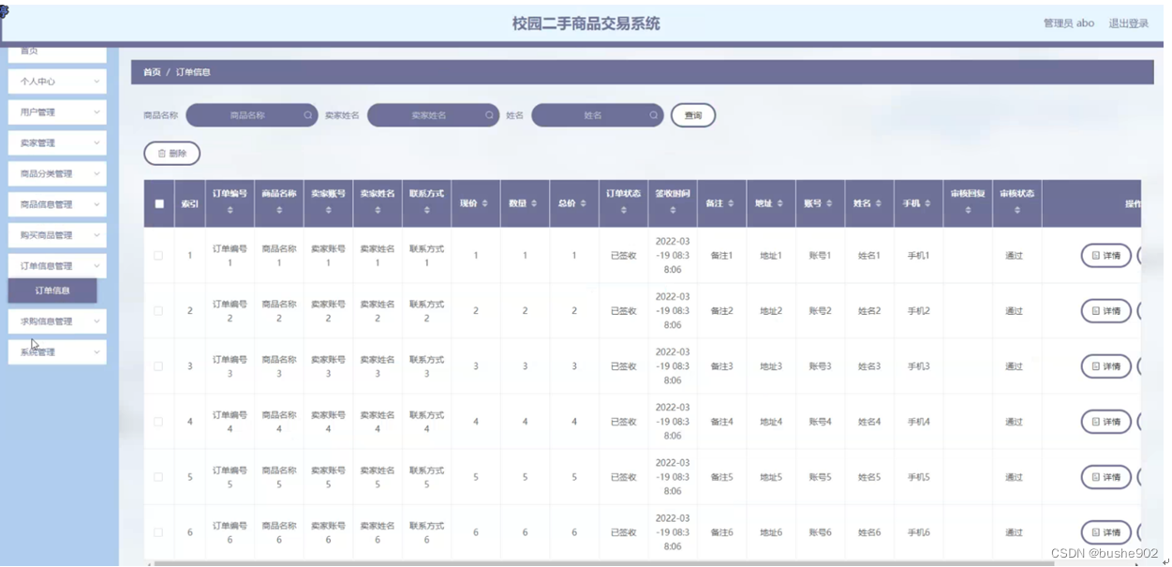Expand 卖家管理 sidebar menu
The image size is (1172, 567).
(x=57, y=143)
